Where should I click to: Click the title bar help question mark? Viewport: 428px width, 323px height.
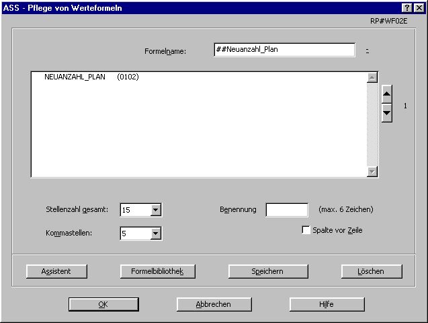pyautogui.click(x=407, y=7)
